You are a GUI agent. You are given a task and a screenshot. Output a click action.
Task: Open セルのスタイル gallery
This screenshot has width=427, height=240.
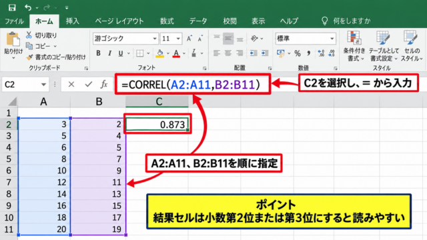point(412,46)
